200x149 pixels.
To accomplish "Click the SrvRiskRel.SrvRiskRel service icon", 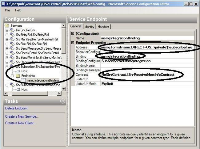I will (x=12, y=44).
